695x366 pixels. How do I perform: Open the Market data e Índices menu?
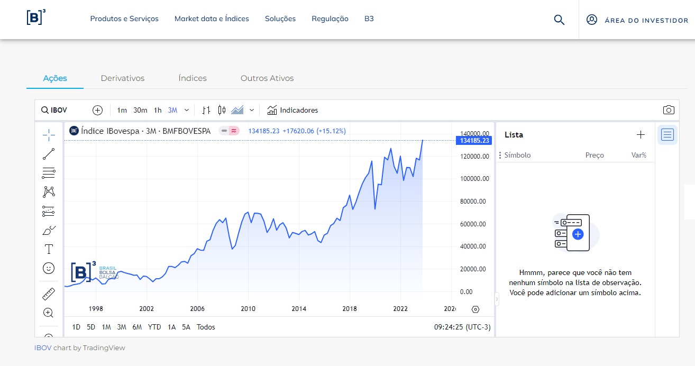coord(212,19)
